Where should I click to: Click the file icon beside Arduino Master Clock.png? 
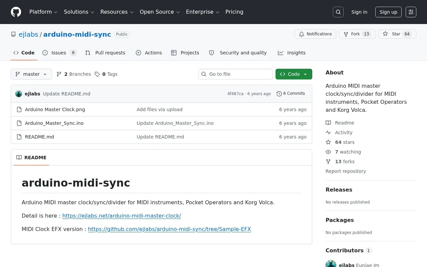click(x=19, y=109)
